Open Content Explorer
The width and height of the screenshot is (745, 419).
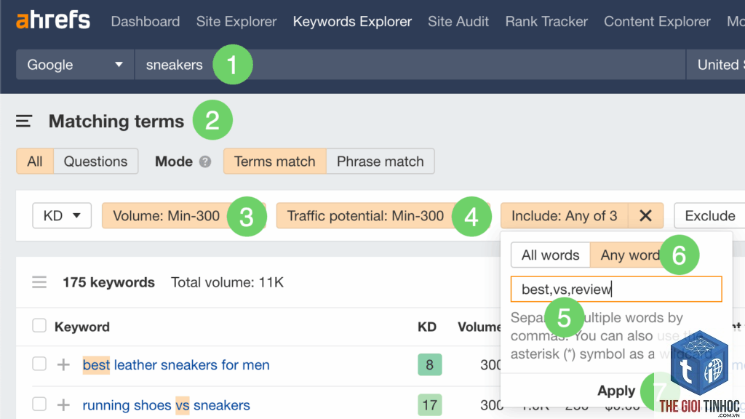tap(657, 21)
